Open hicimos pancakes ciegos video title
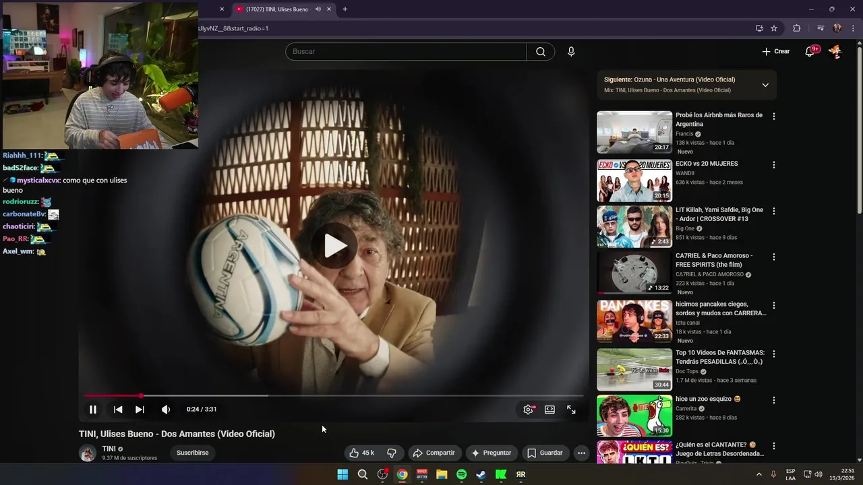 pyautogui.click(x=721, y=309)
